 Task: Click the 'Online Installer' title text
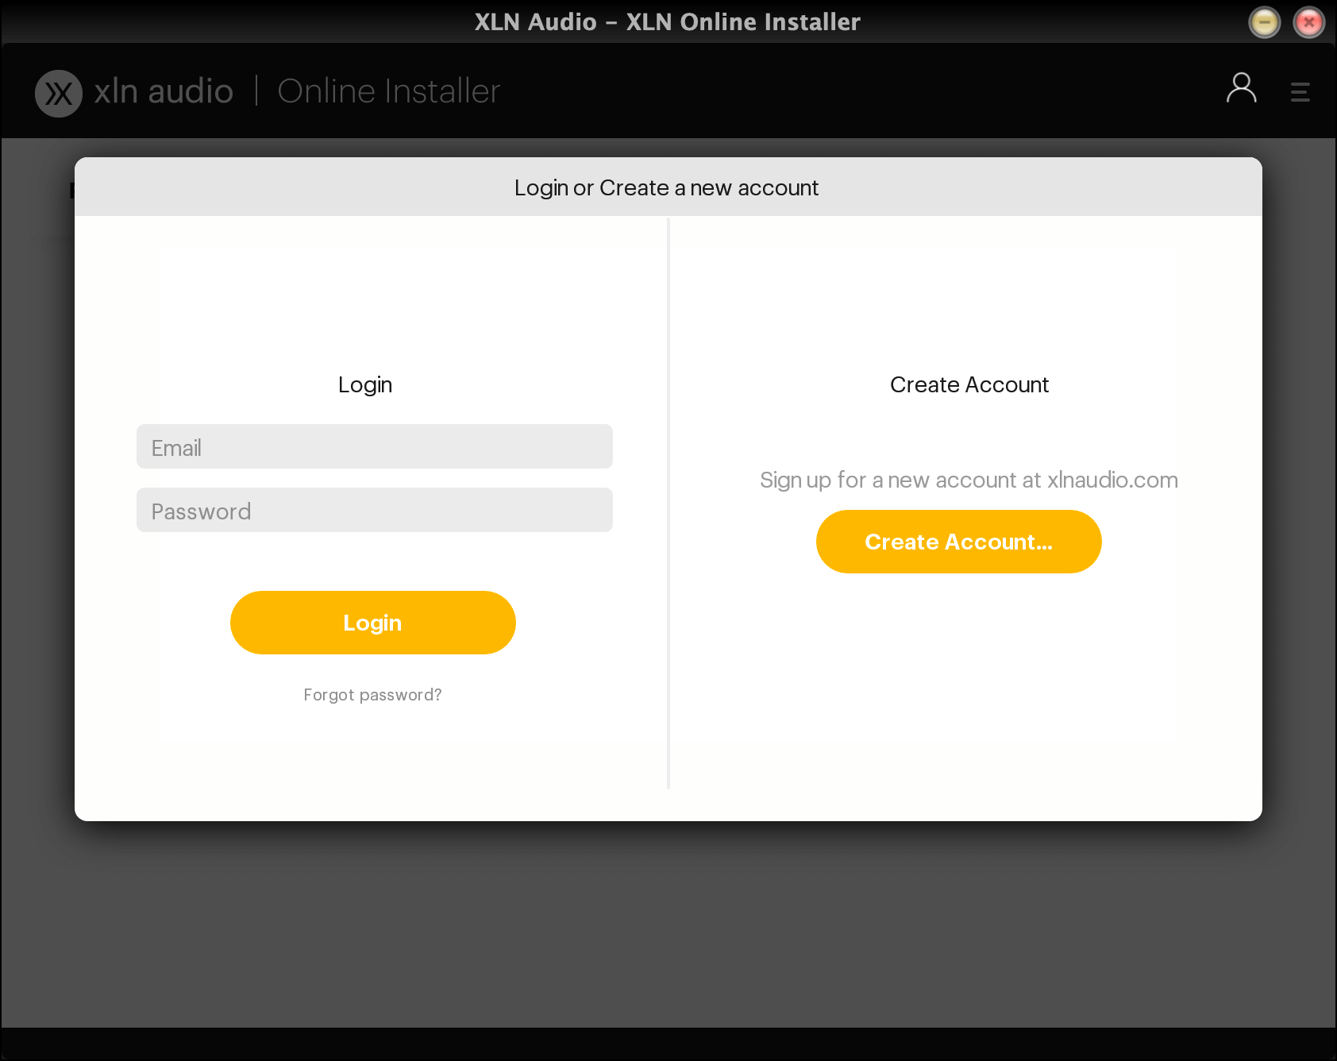click(389, 91)
